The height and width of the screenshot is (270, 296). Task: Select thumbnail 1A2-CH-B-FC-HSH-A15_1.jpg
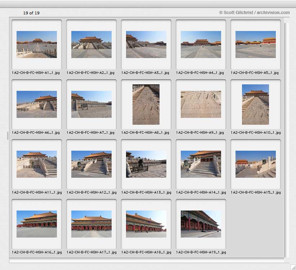click(256, 164)
